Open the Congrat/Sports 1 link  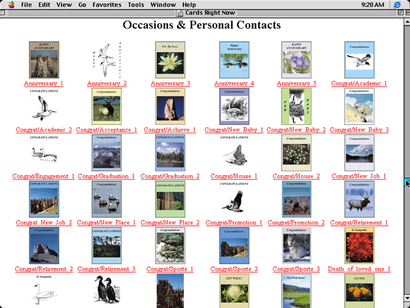tap(170, 269)
